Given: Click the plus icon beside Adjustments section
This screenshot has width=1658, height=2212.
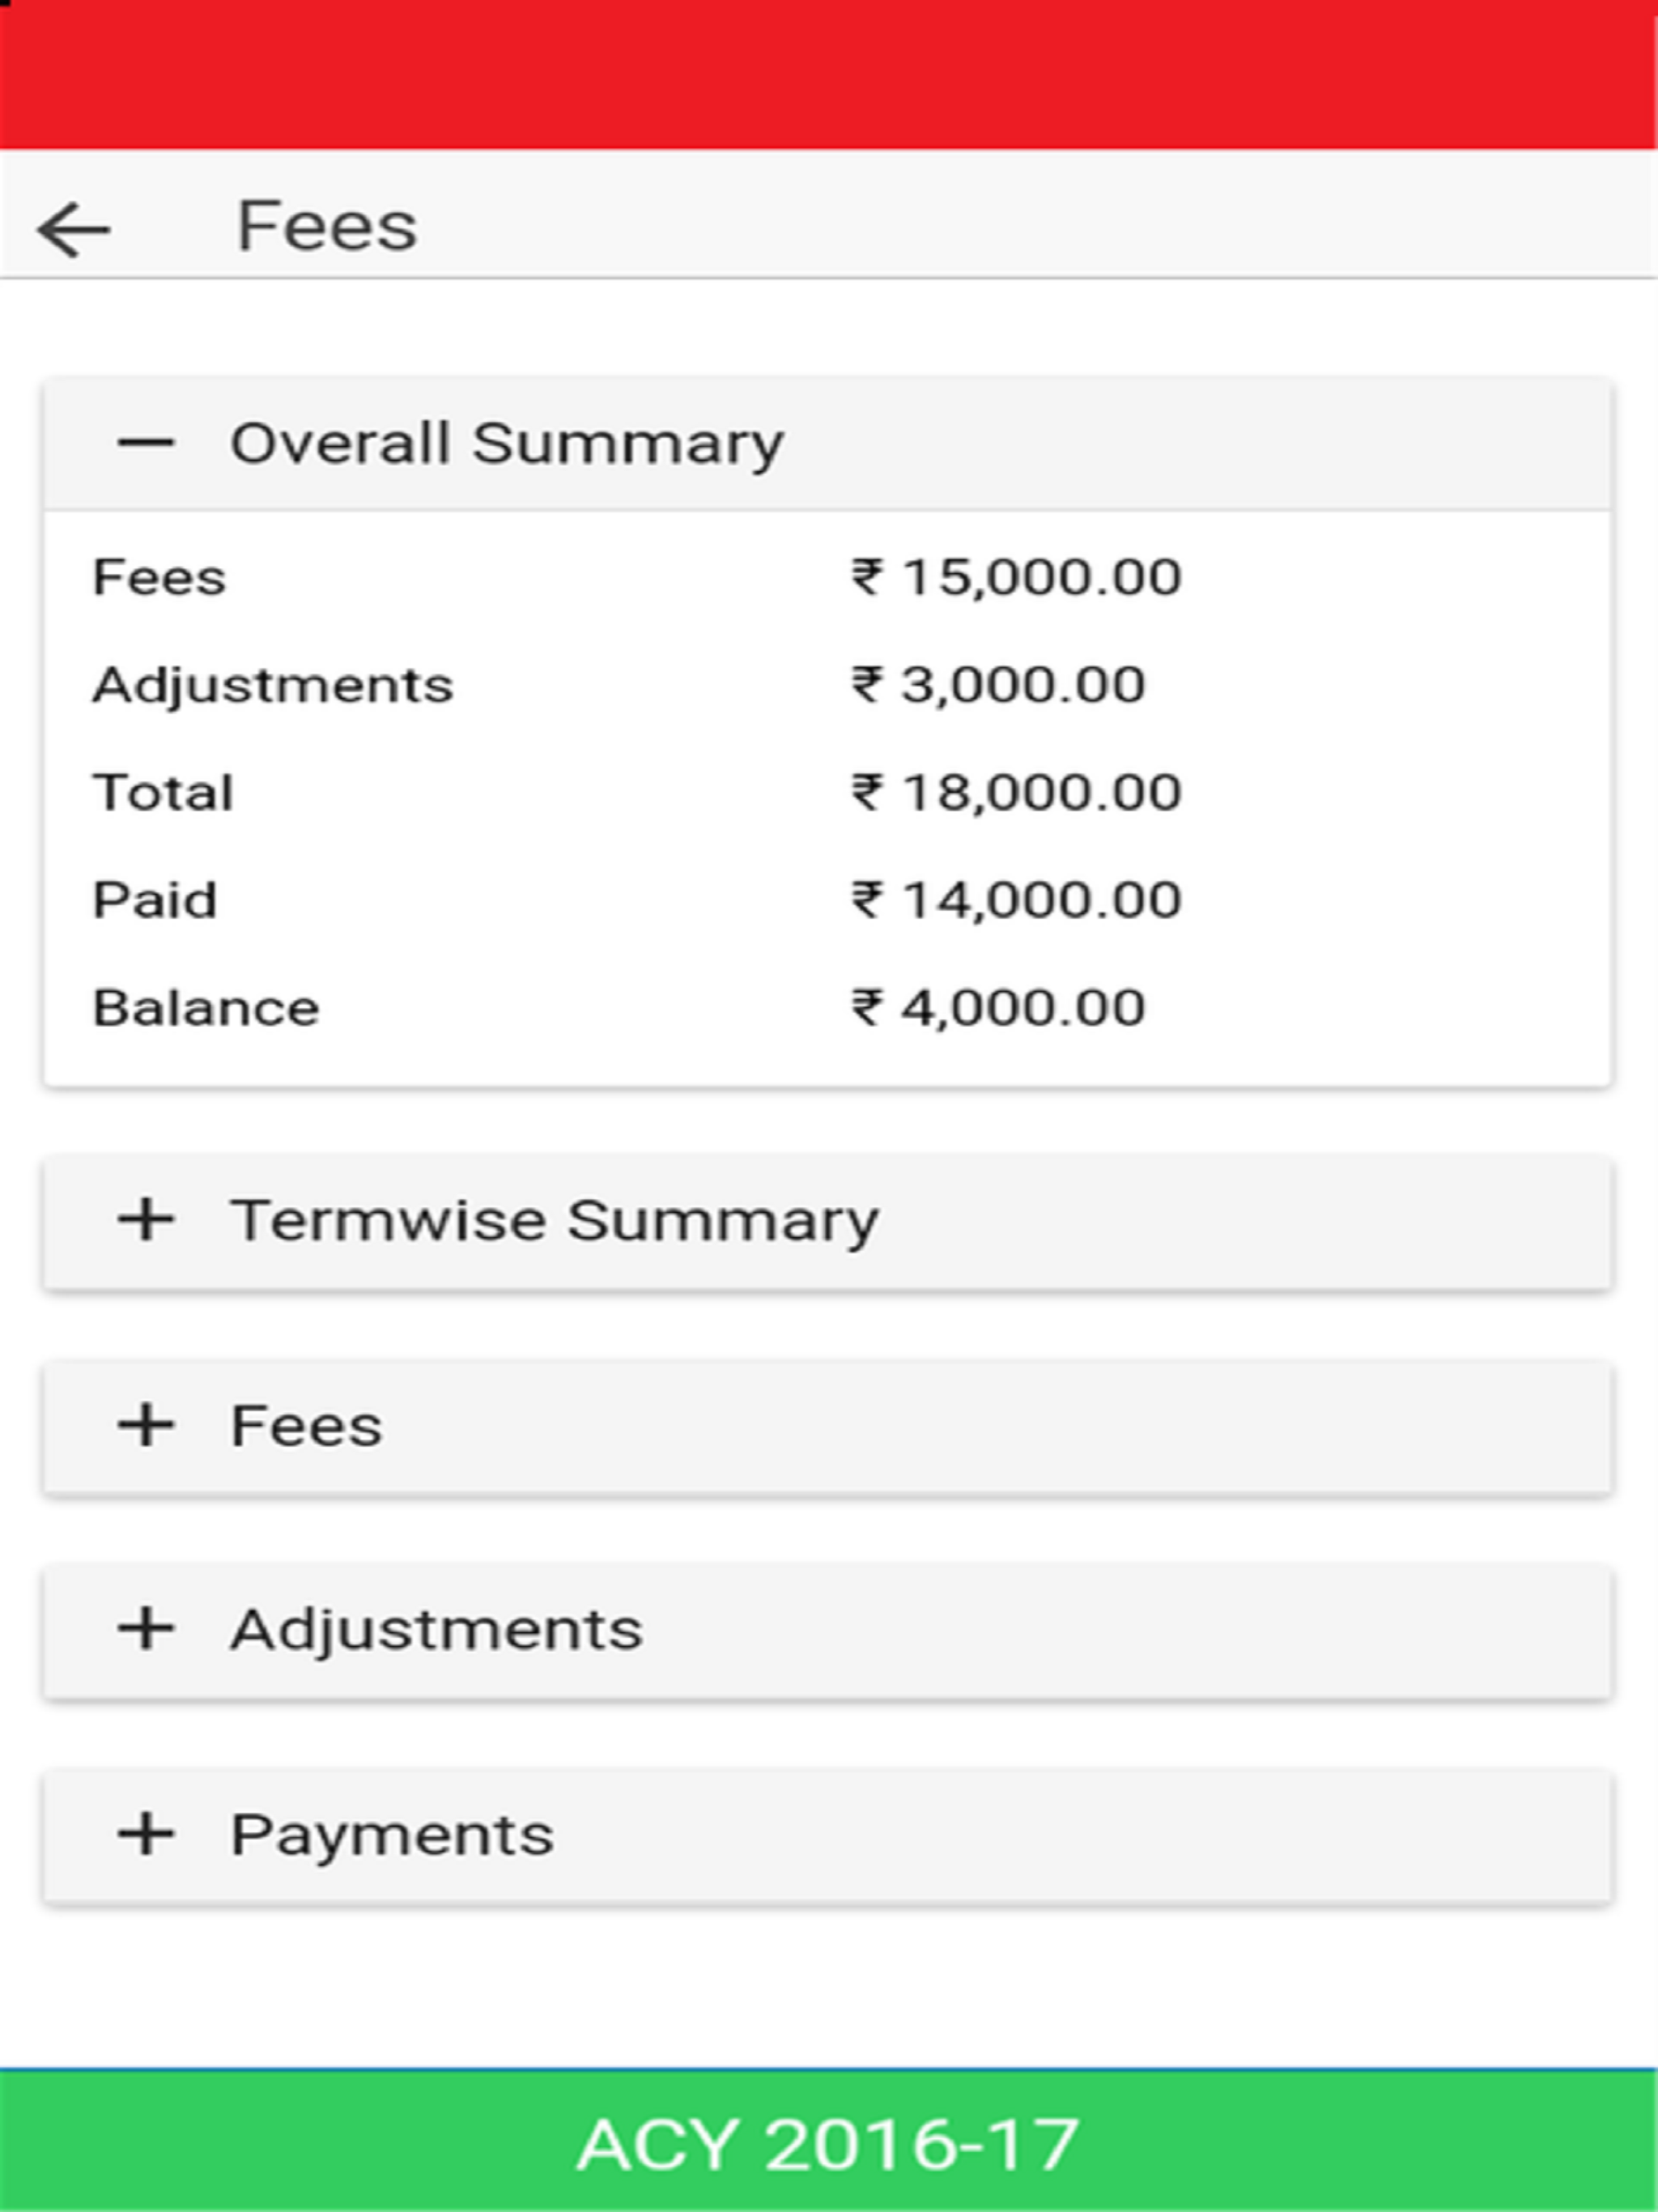Looking at the screenshot, I should point(146,1628).
